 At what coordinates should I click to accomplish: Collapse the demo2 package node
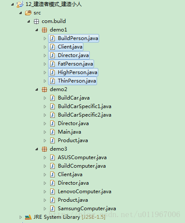pyautogui.click(x=37, y=90)
